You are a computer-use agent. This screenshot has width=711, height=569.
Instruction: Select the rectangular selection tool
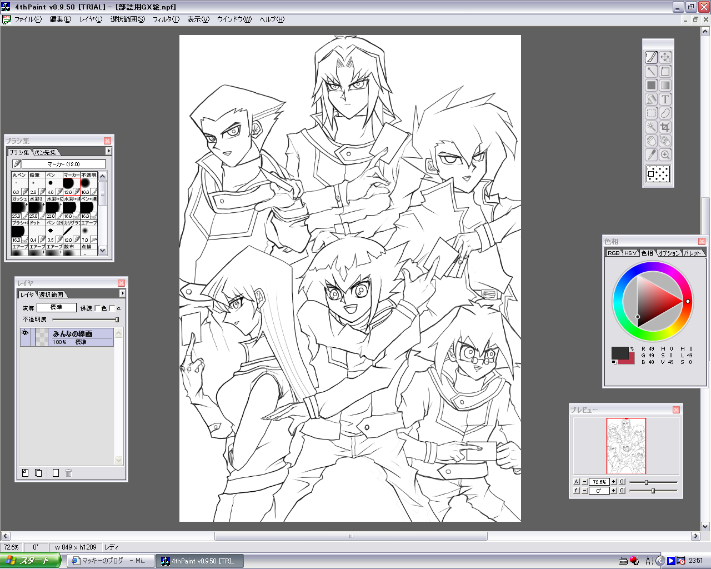point(652,113)
